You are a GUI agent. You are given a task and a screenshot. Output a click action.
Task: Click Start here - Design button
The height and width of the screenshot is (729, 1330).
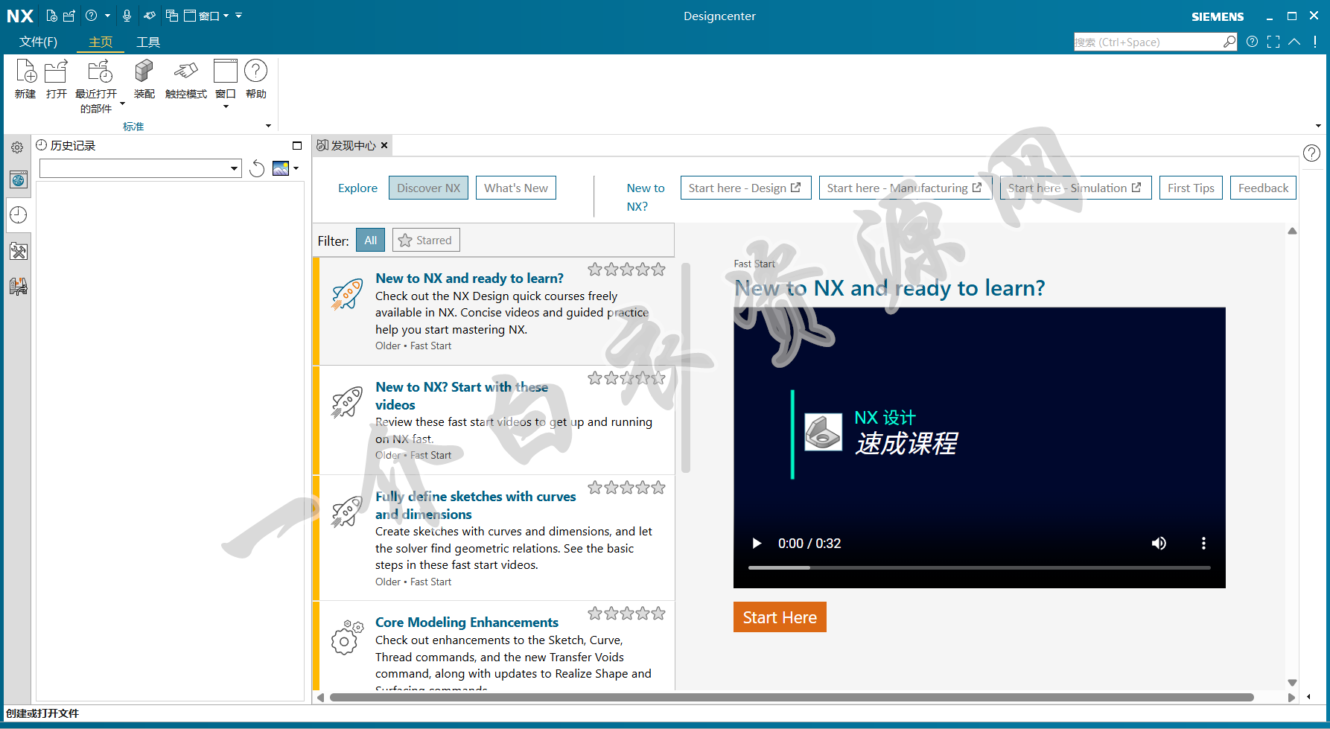(x=745, y=188)
